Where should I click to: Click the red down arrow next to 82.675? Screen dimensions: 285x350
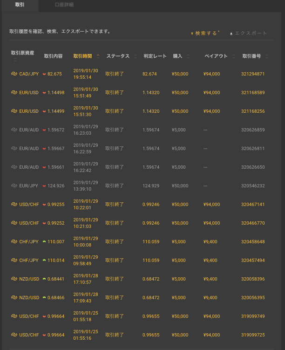(x=44, y=74)
